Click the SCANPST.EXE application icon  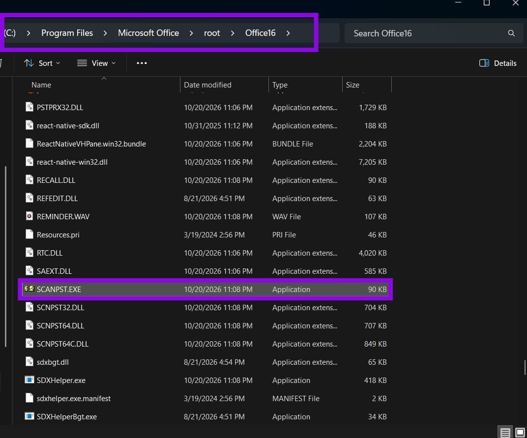tap(29, 289)
